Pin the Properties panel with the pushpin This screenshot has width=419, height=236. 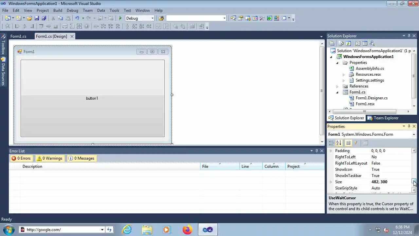pyautogui.click(x=409, y=127)
